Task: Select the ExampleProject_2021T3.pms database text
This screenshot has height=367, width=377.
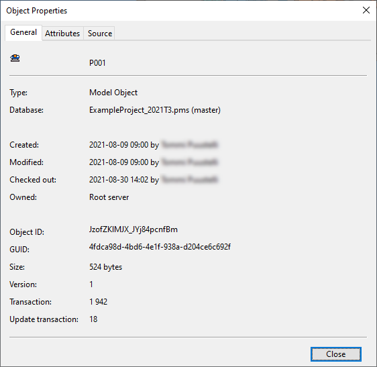Action: pyautogui.click(x=140, y=110)
